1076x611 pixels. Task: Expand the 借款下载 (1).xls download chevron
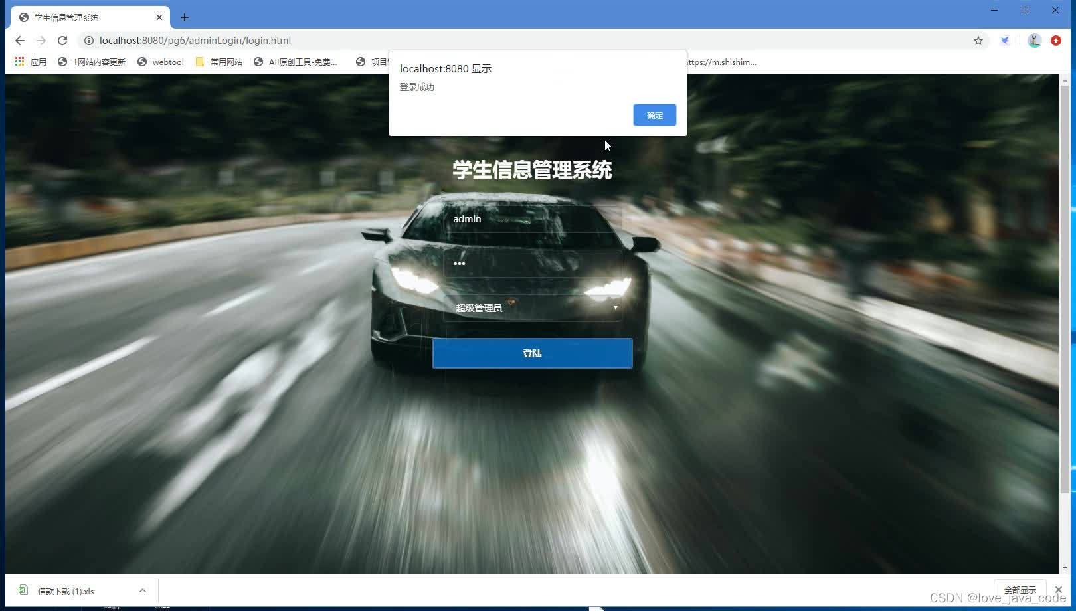143,590
